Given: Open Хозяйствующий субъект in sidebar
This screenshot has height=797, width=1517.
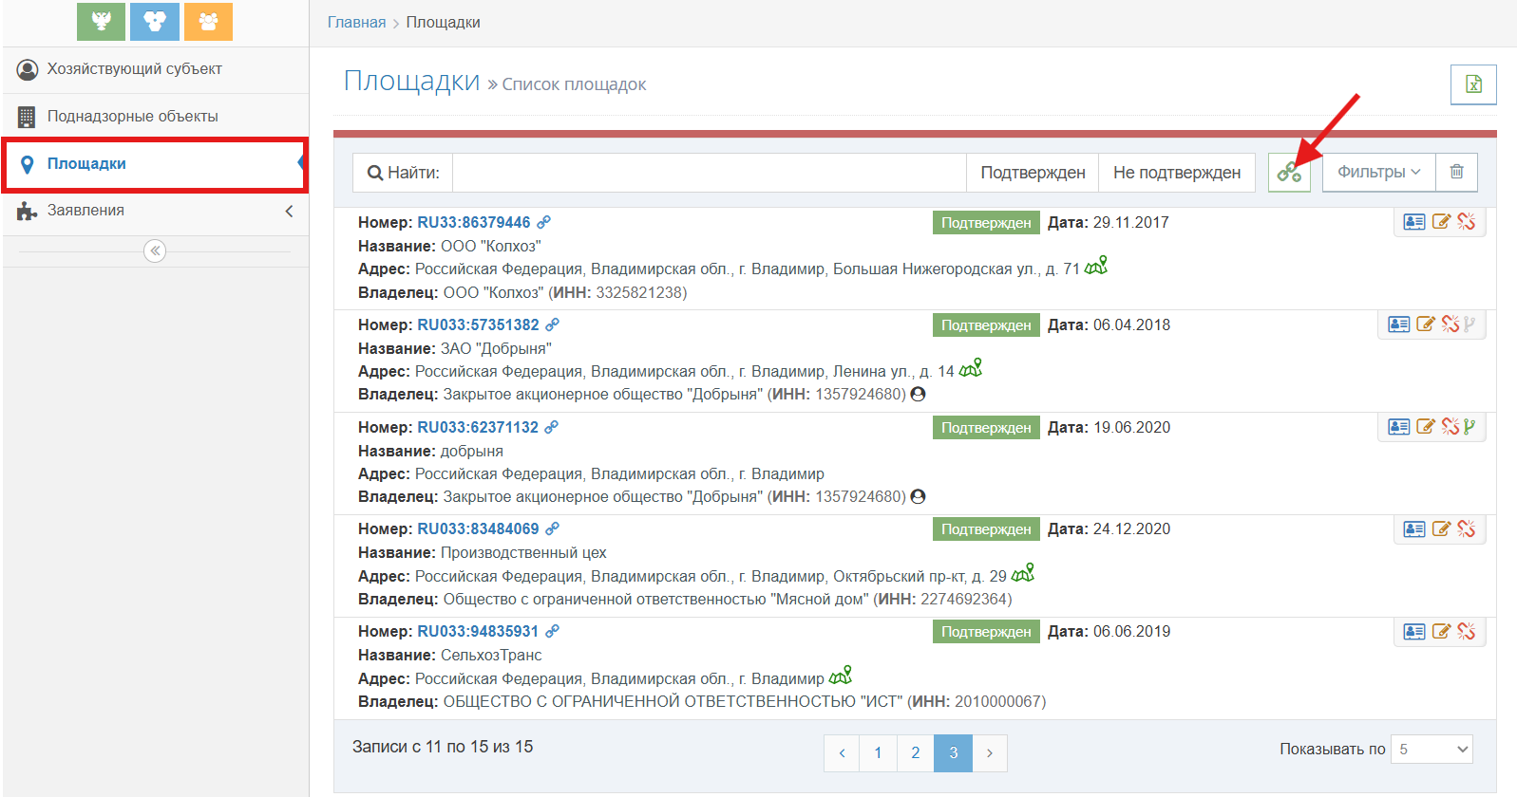Looking at the screenshot, I should point(134,69).
